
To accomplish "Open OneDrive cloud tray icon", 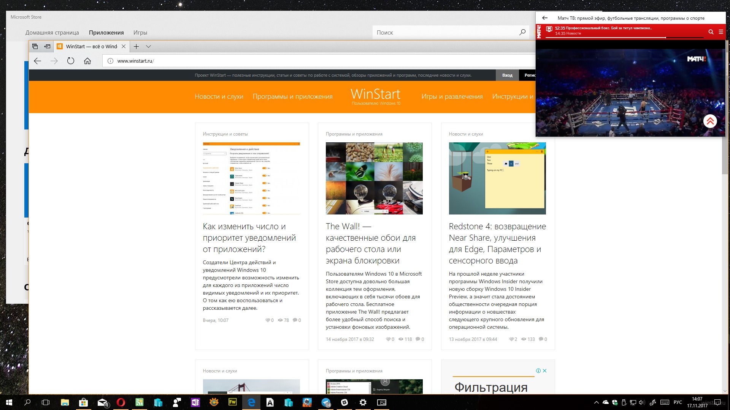I will (606, 402).
